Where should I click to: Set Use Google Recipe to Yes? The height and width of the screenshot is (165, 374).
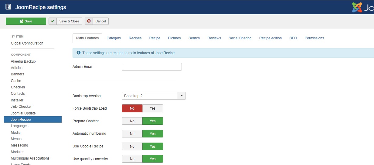[153, 147]
